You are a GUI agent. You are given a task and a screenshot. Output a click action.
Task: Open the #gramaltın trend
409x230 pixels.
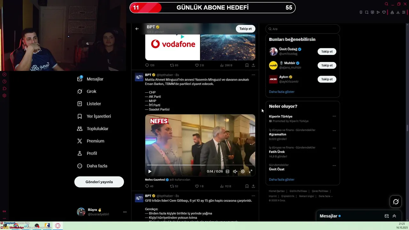277,134
